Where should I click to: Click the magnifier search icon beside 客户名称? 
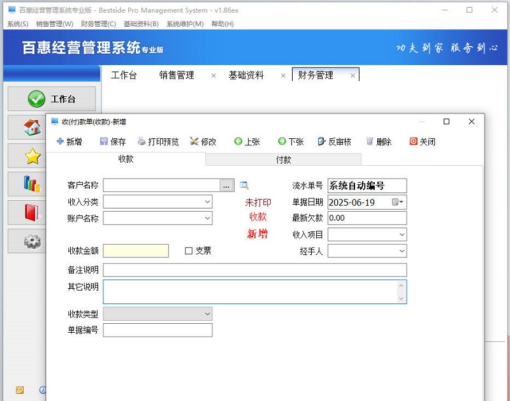click(244, 185)
